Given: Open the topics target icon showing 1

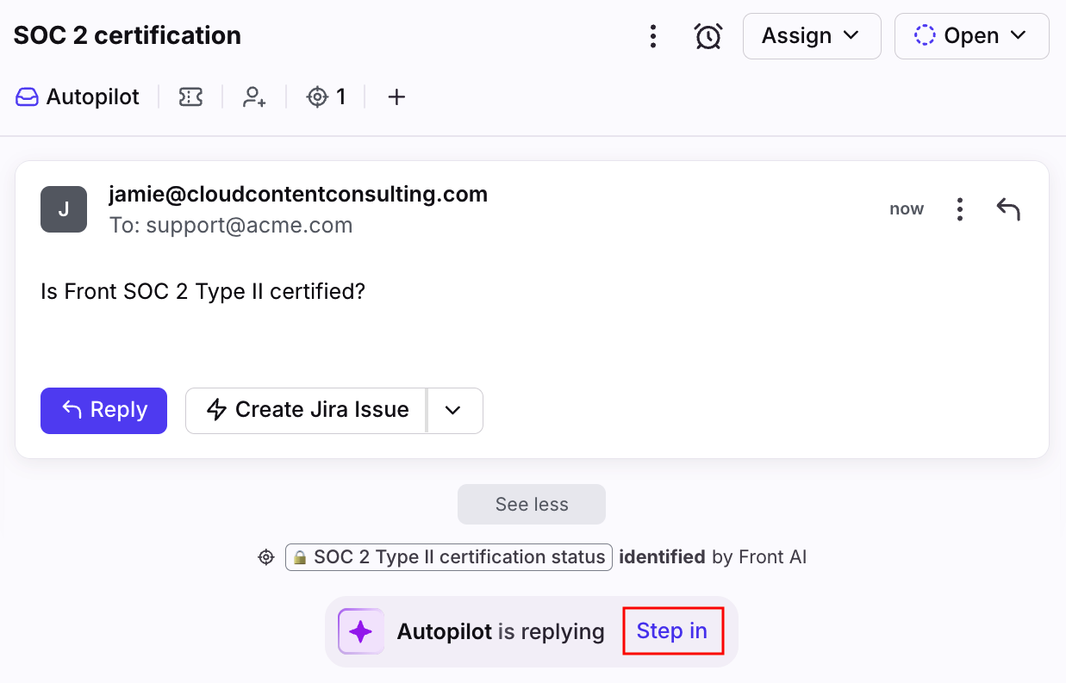Looking at the screenshot, I should point(326,97).
